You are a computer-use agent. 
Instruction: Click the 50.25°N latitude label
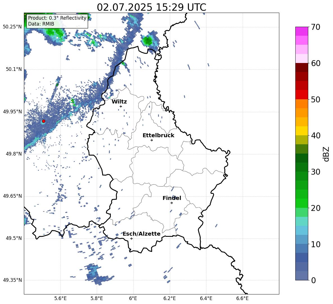12,27
